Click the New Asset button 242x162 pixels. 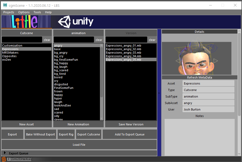pyautogui.click(x=27, y=124)
